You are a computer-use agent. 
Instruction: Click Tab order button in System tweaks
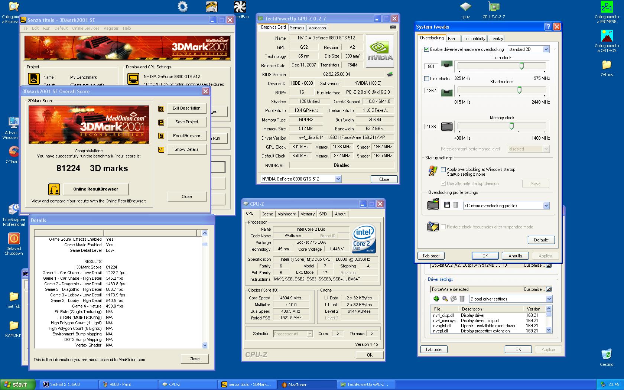click(431, 256)
